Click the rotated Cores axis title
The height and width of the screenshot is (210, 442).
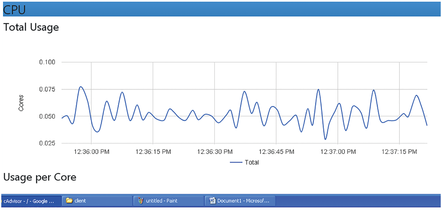coord(21,103)
